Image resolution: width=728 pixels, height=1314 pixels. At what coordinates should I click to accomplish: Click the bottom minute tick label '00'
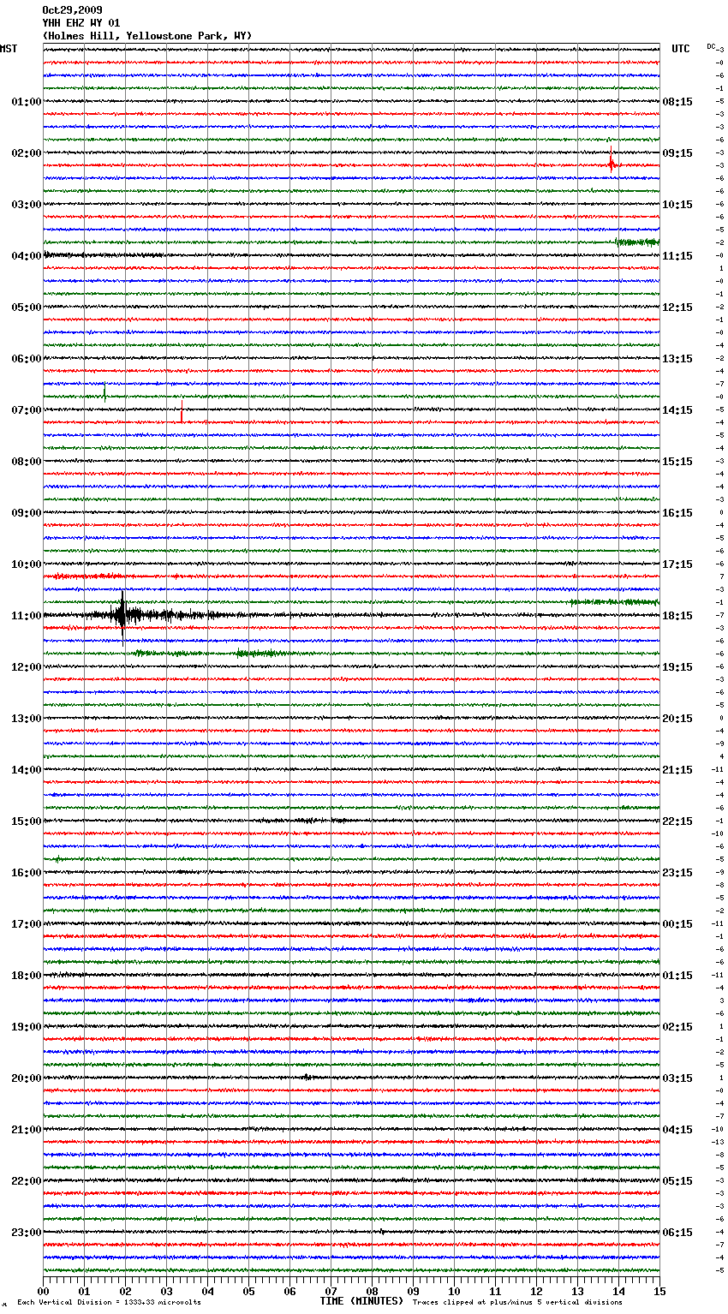[x=44, y=1291]
